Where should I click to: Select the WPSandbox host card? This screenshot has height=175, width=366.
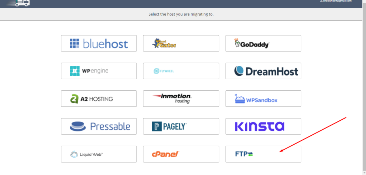(263, 99)
